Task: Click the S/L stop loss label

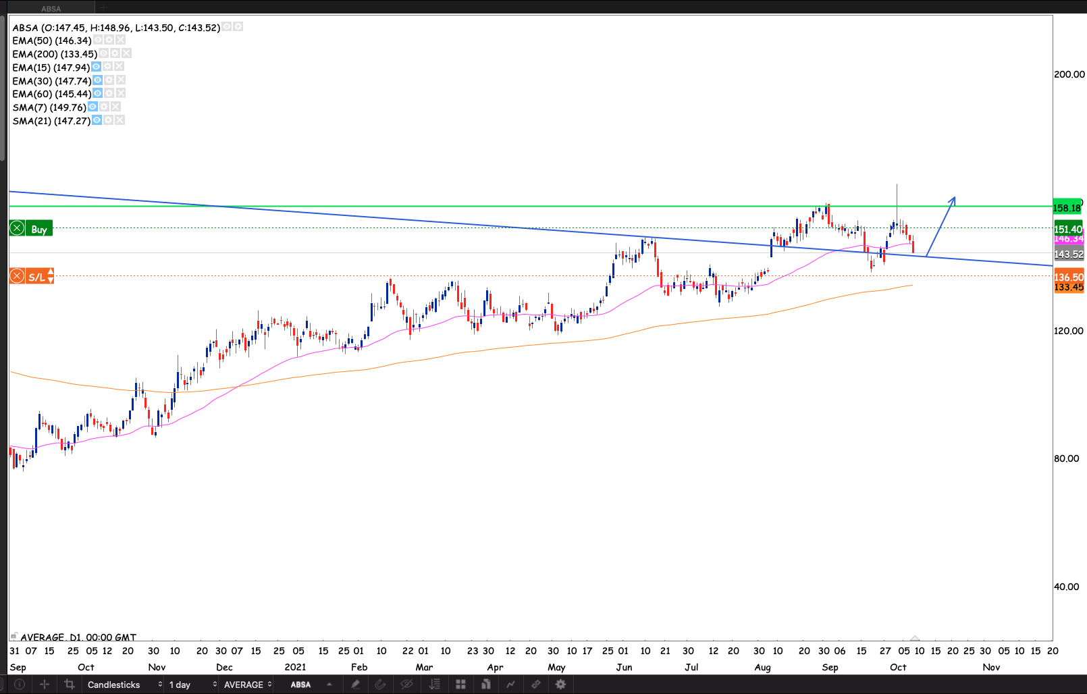Action: pos(36,277)
